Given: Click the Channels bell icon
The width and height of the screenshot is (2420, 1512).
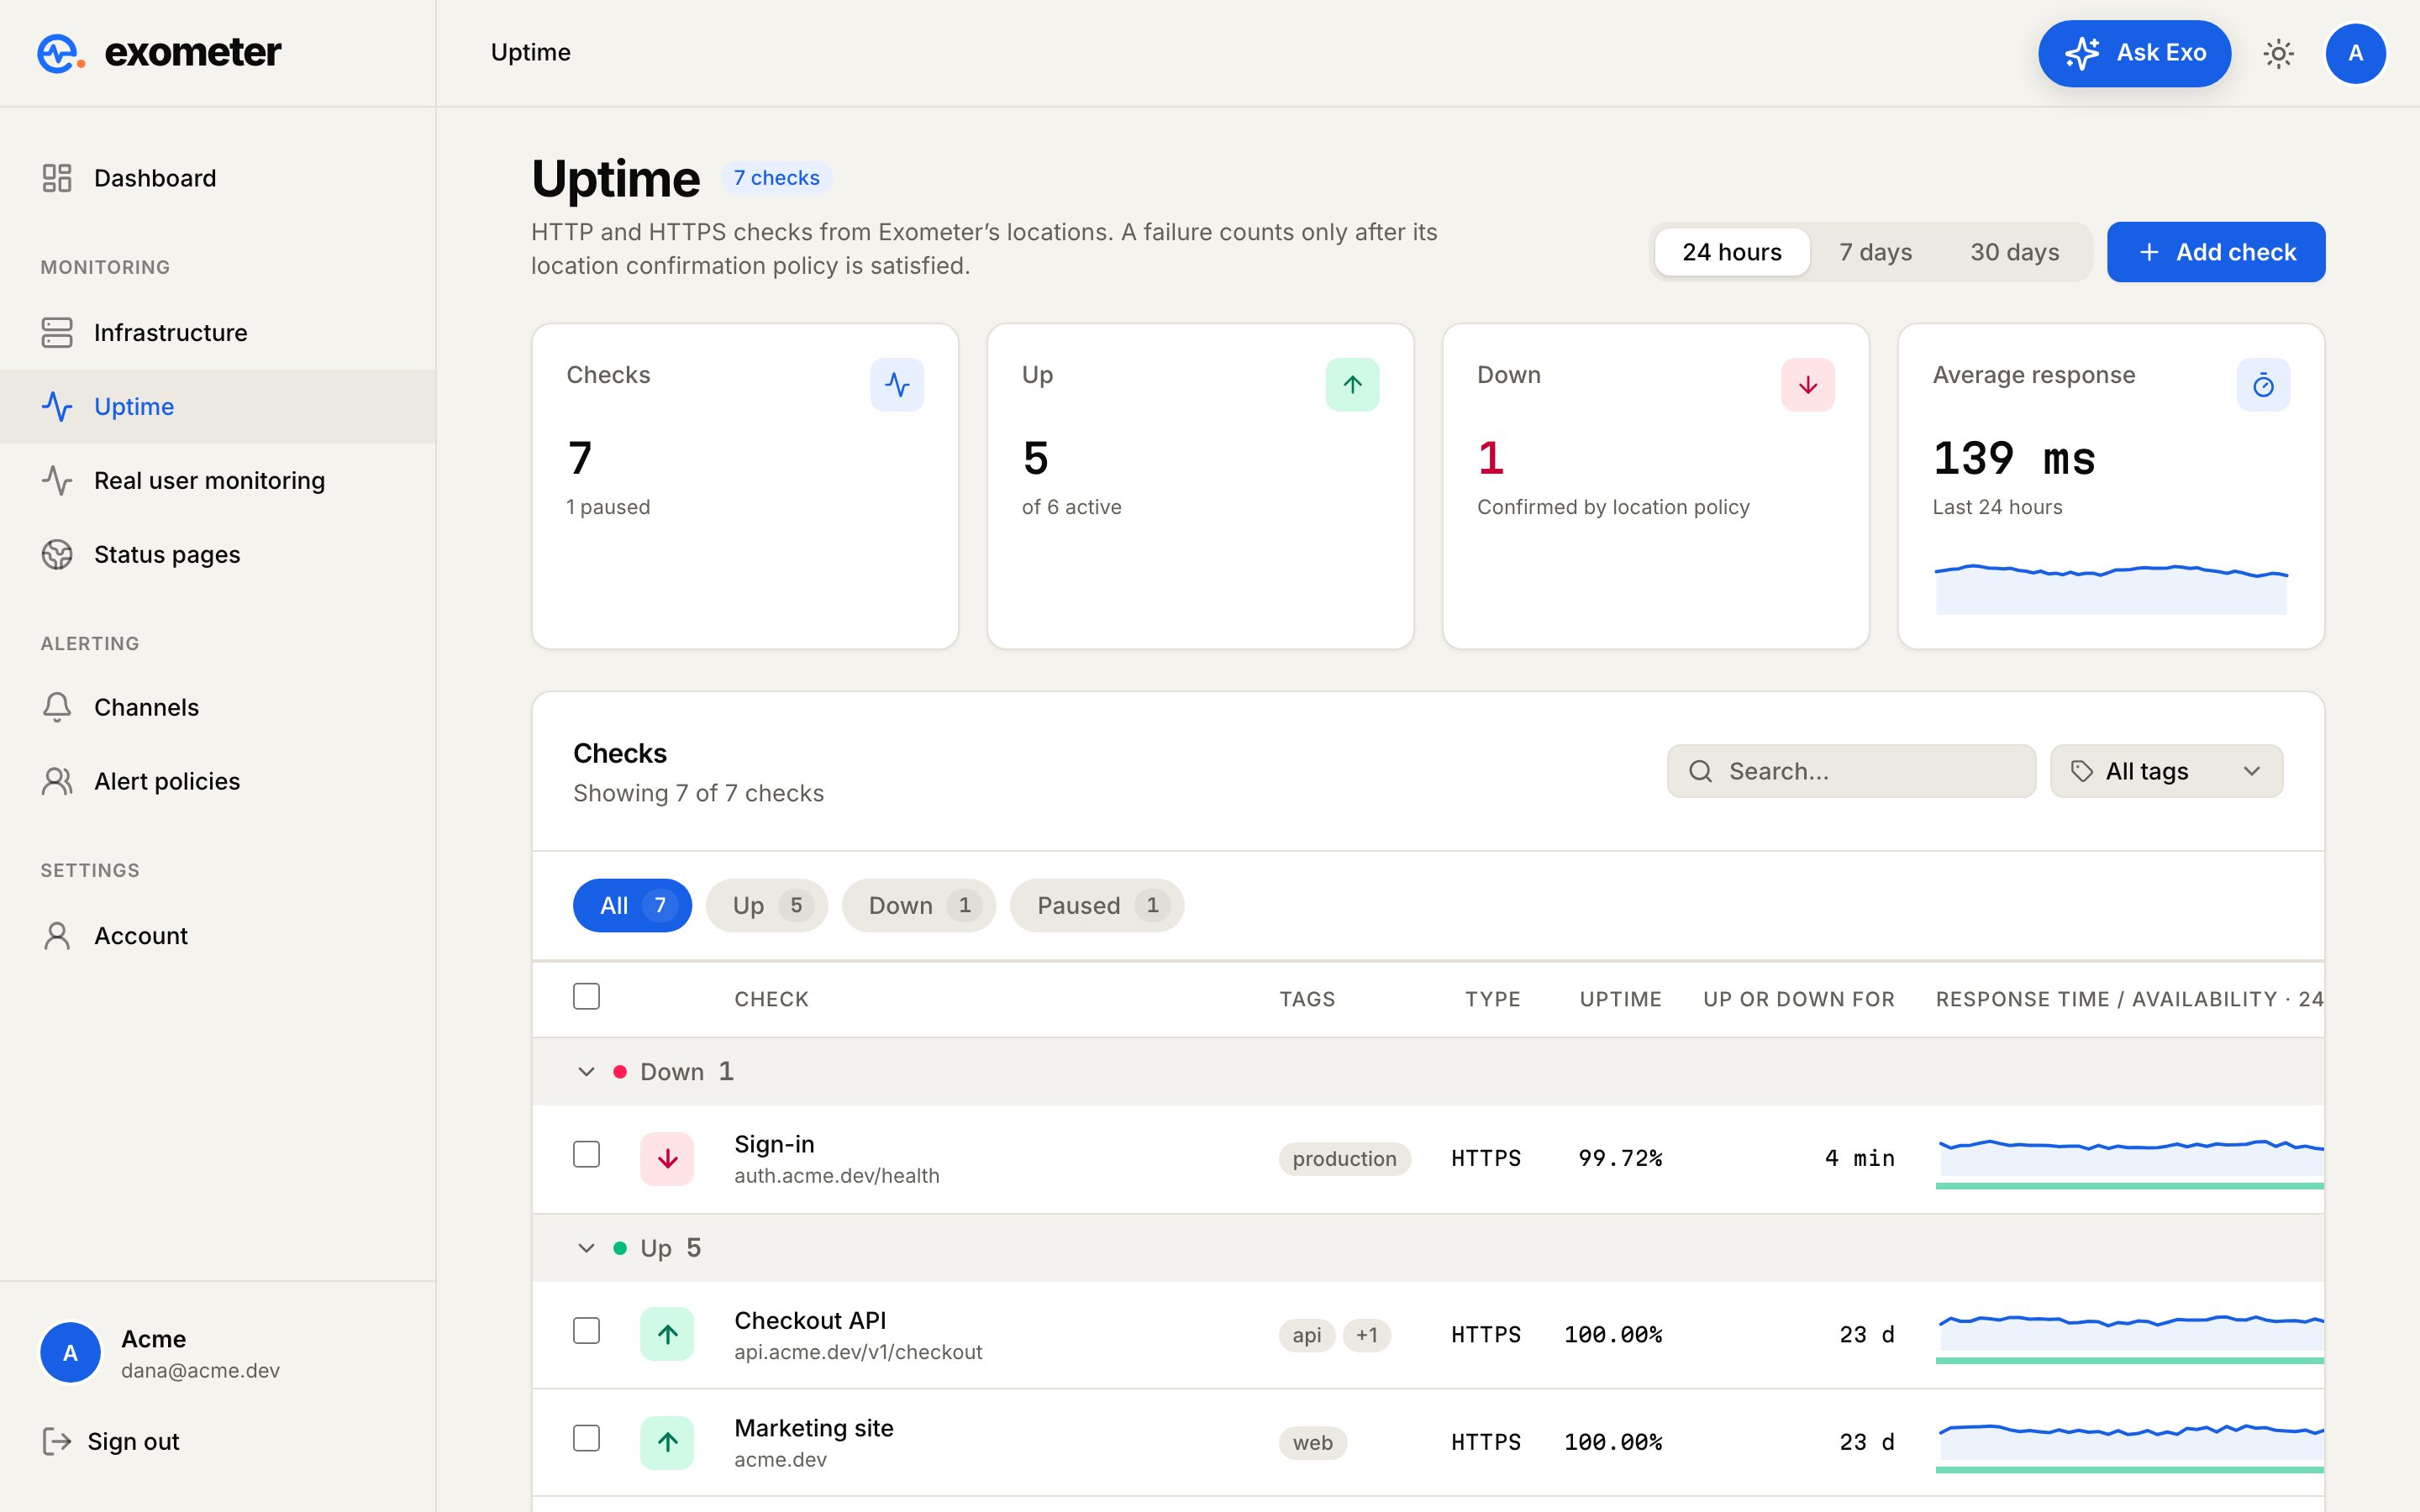Looking at the screenshot, I should 57,707.
